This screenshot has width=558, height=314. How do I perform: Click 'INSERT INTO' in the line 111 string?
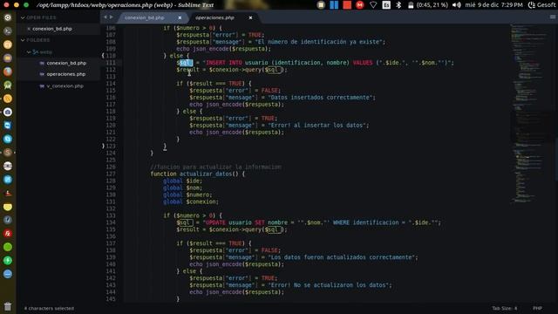(224, 63)
